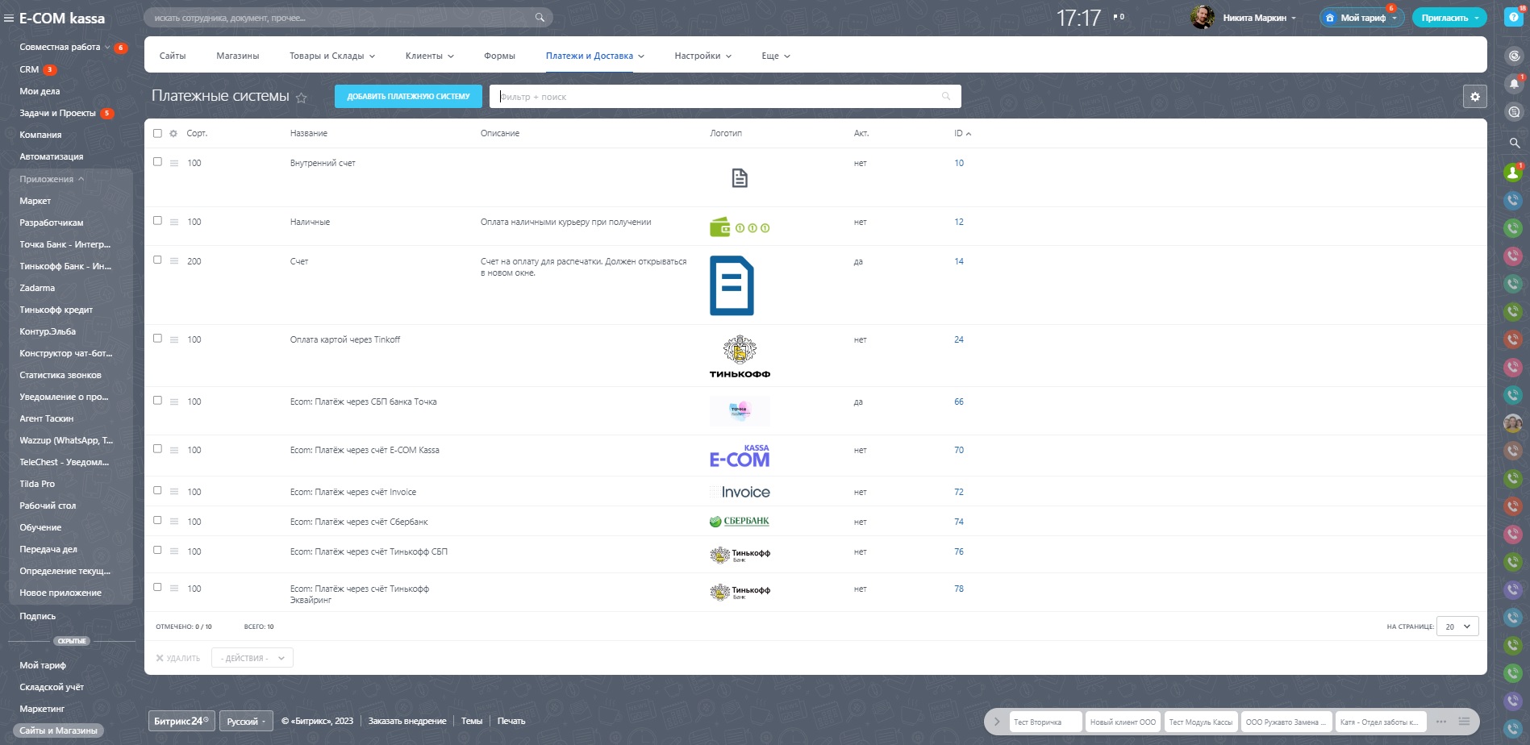Click the search magnifier in top search bar
Image resolution: width=1530 pixels, height=745 pixels.
pyautogui.click(x=540, y=18)
